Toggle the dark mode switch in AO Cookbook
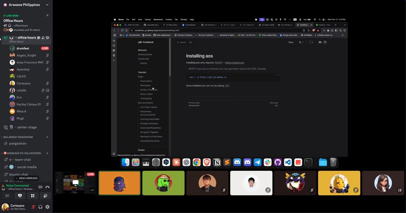This screenshot has width=406, height=213. point(311,42)
